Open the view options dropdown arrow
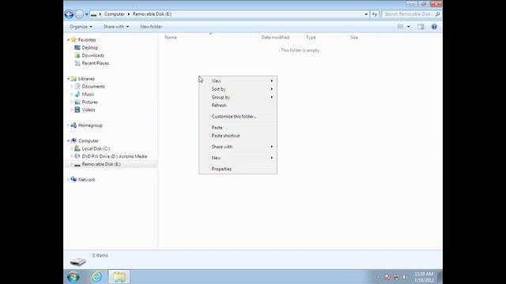This screenshot has width=506, height=284. point(408,27)
